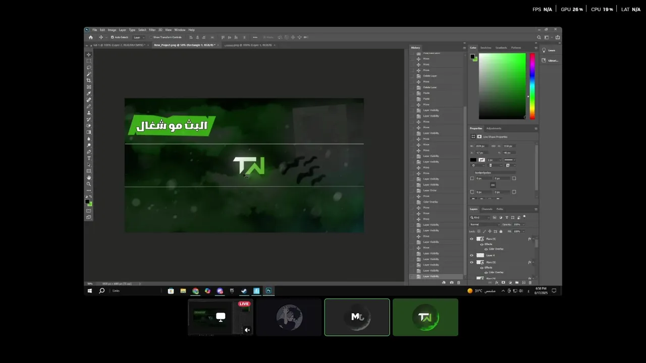Viewport: 646px width, 363px height.
Task: Select the Rectangle shape tool
Action: (89, 171)
